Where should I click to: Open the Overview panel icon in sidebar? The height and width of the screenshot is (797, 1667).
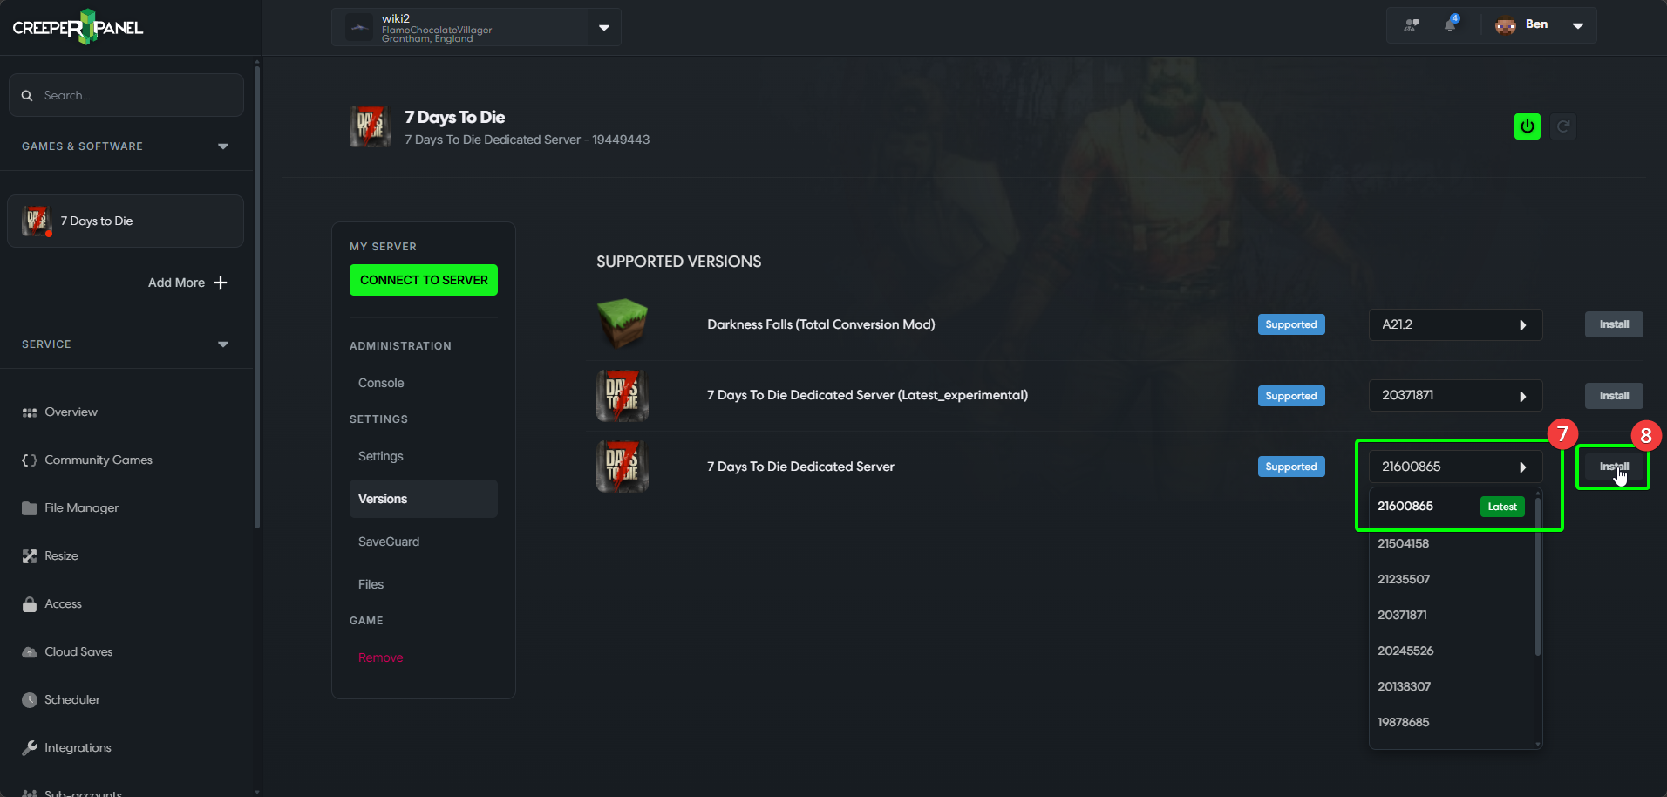pos(29,412)
